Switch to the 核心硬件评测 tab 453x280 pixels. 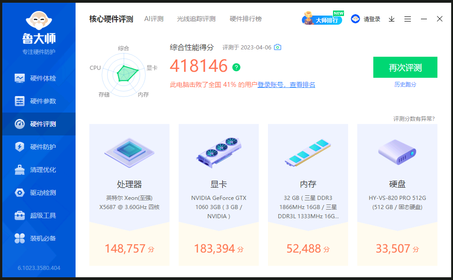click(111, 19)
